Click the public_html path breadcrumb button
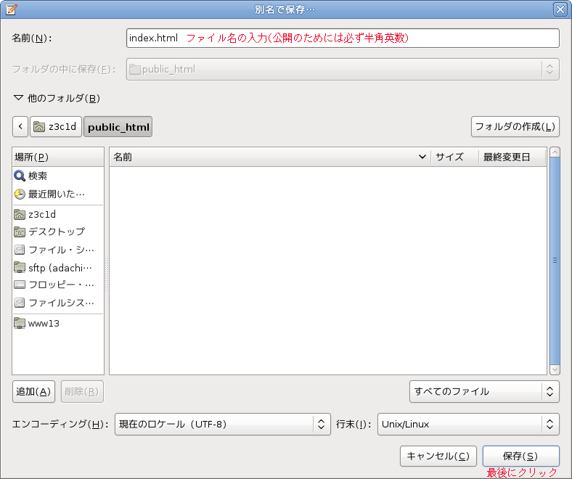This screenshot has width=572, height=479. pos(118,126)
